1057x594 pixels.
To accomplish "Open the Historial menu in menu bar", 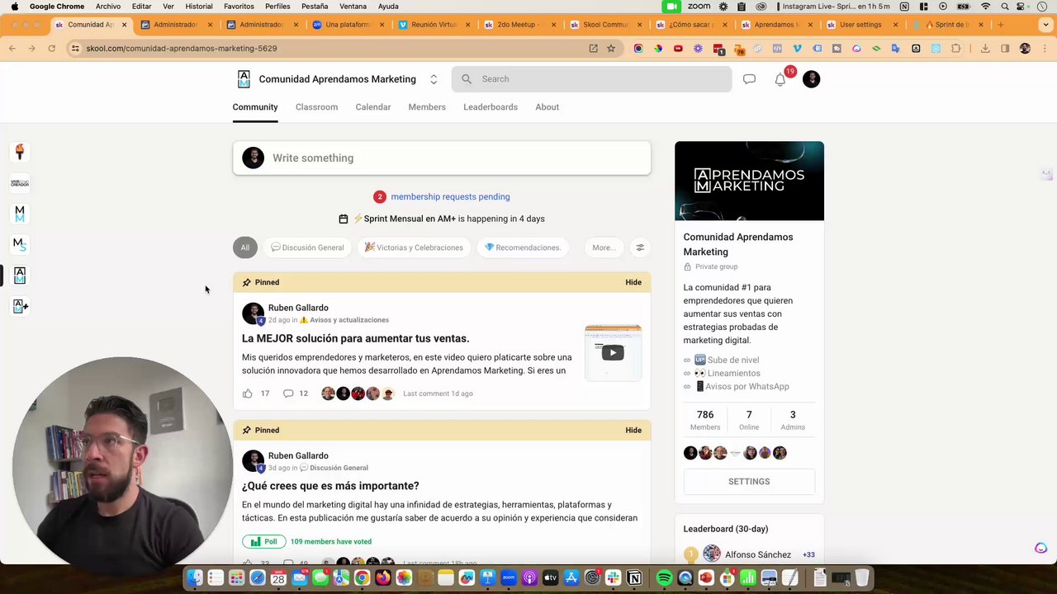I will pyautogui.click(x=199, y=7).
